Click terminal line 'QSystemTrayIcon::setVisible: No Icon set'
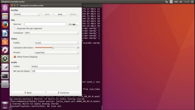 [35, 106]
